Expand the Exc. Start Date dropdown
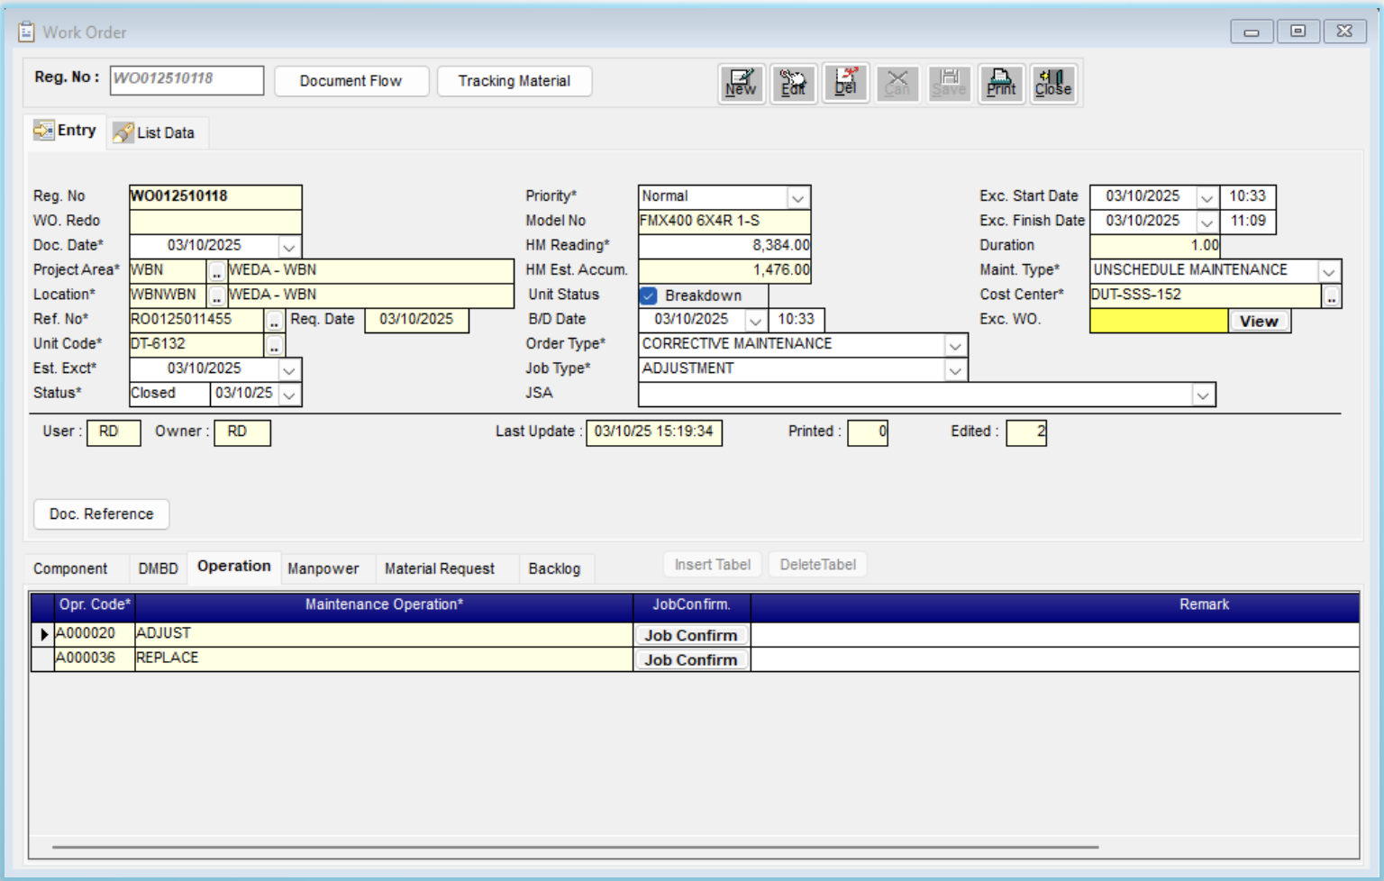 point(1207,197)
